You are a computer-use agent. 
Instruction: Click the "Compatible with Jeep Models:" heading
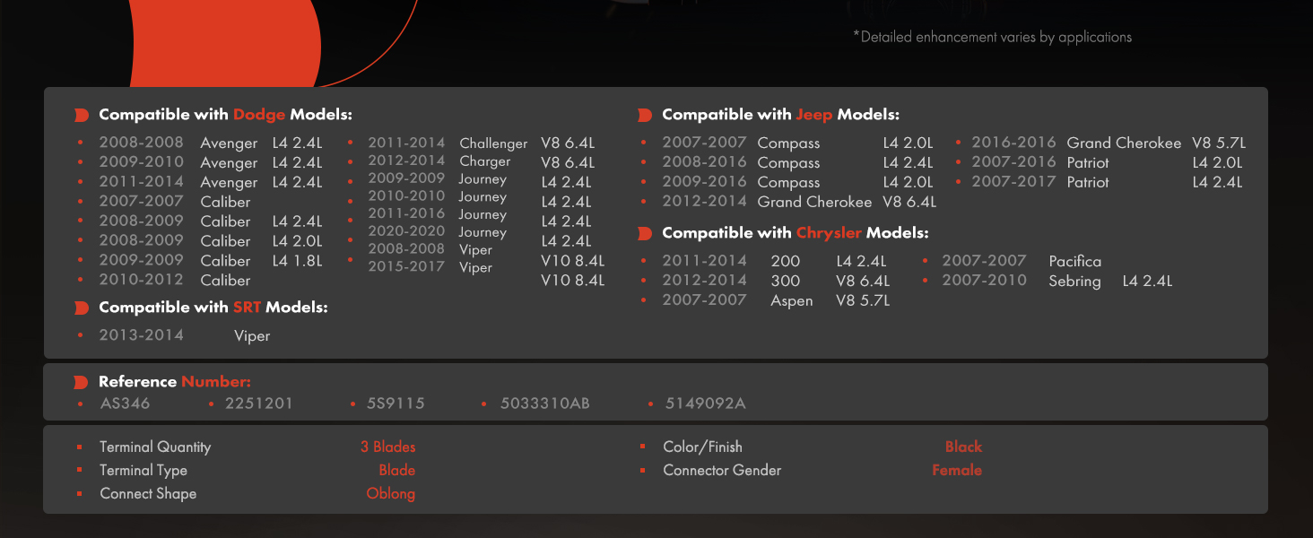coord(780,115)
